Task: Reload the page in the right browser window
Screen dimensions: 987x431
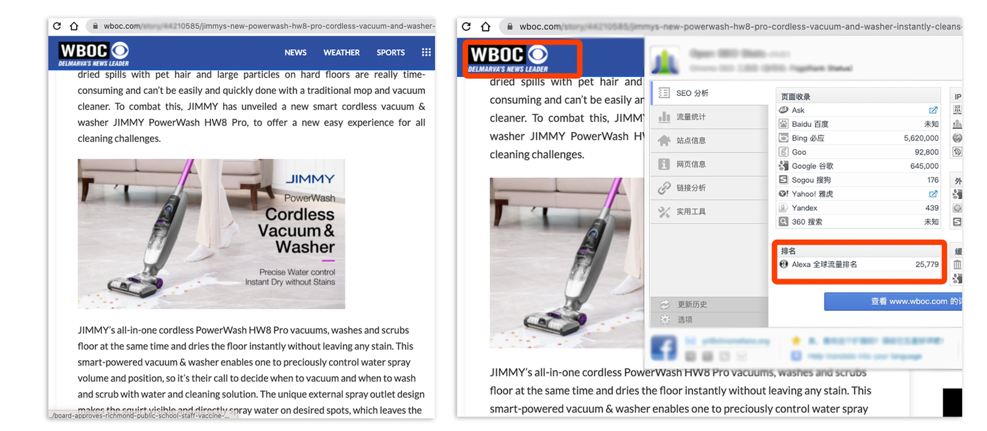Action: (467, 27)
